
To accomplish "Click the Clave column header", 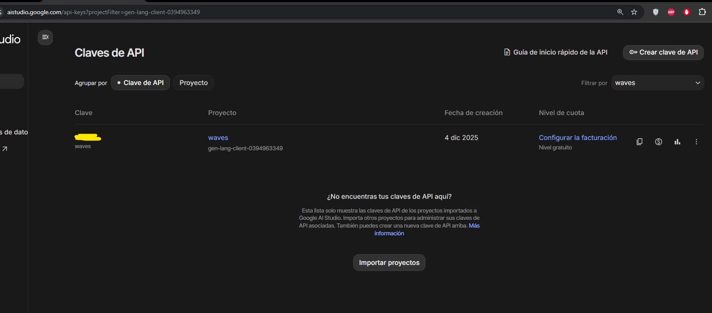I will [83, 113].
